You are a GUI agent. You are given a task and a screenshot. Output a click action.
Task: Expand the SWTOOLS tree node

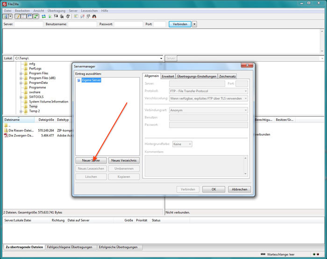(x=21, y=97)
